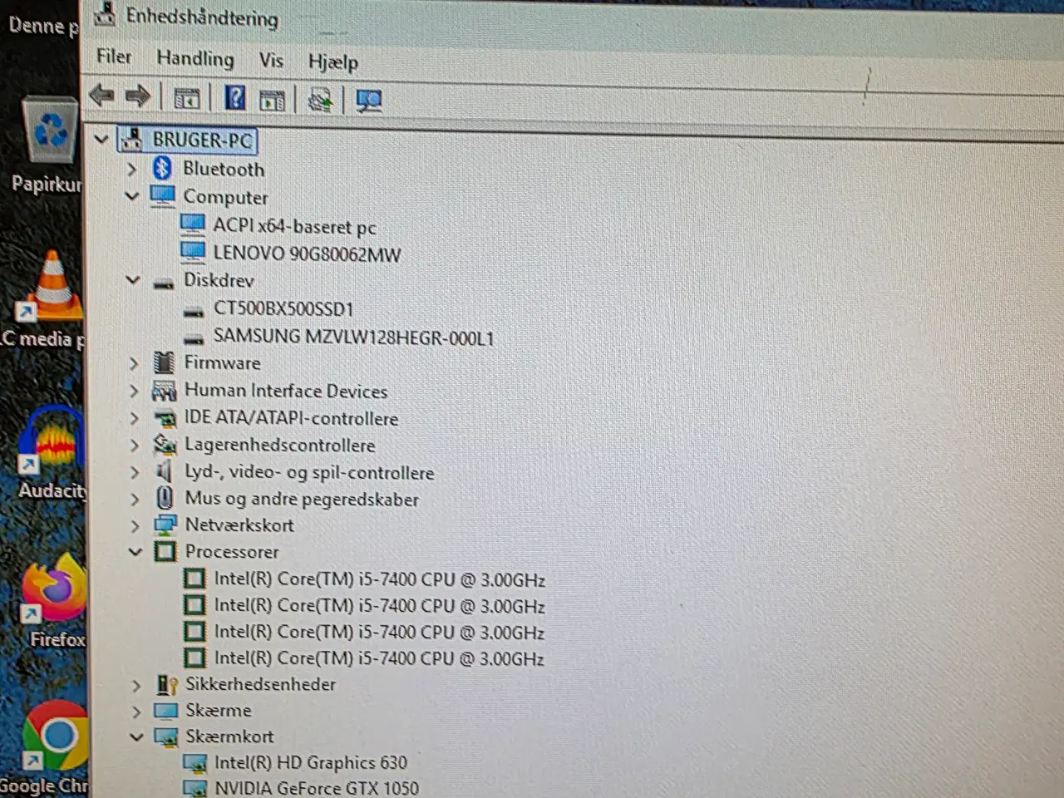
Task: Open the blue Help question-mark icon
Action: coord(235,98)
